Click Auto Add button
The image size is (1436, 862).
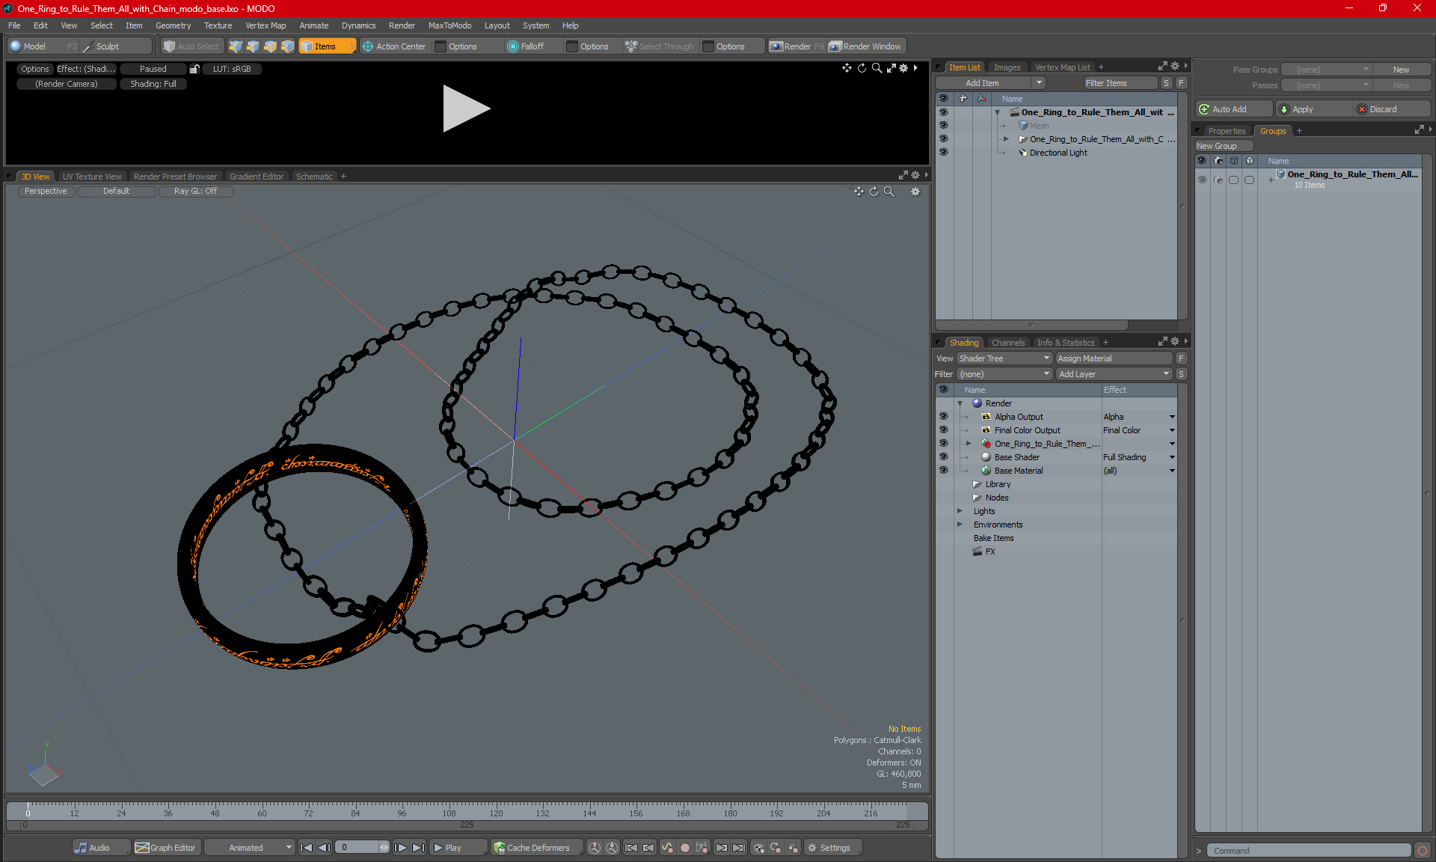[1234, 109]
